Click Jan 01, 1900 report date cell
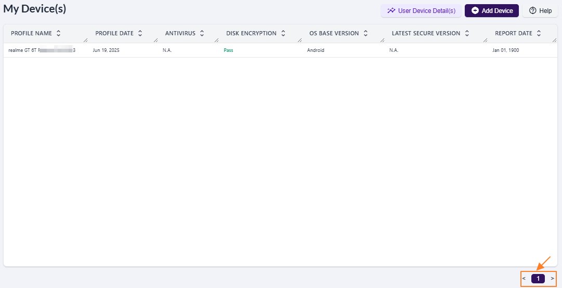 505,50
